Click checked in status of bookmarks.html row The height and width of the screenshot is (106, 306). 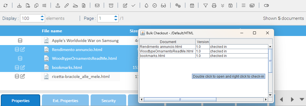218,56
